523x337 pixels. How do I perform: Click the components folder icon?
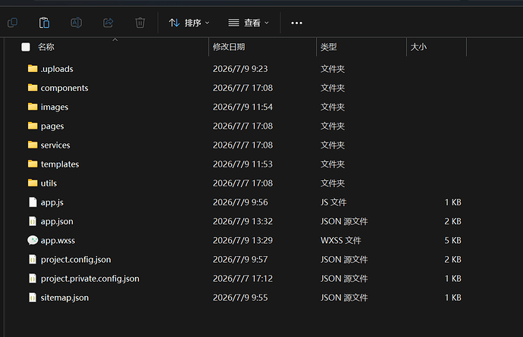(x=33, y=87)
